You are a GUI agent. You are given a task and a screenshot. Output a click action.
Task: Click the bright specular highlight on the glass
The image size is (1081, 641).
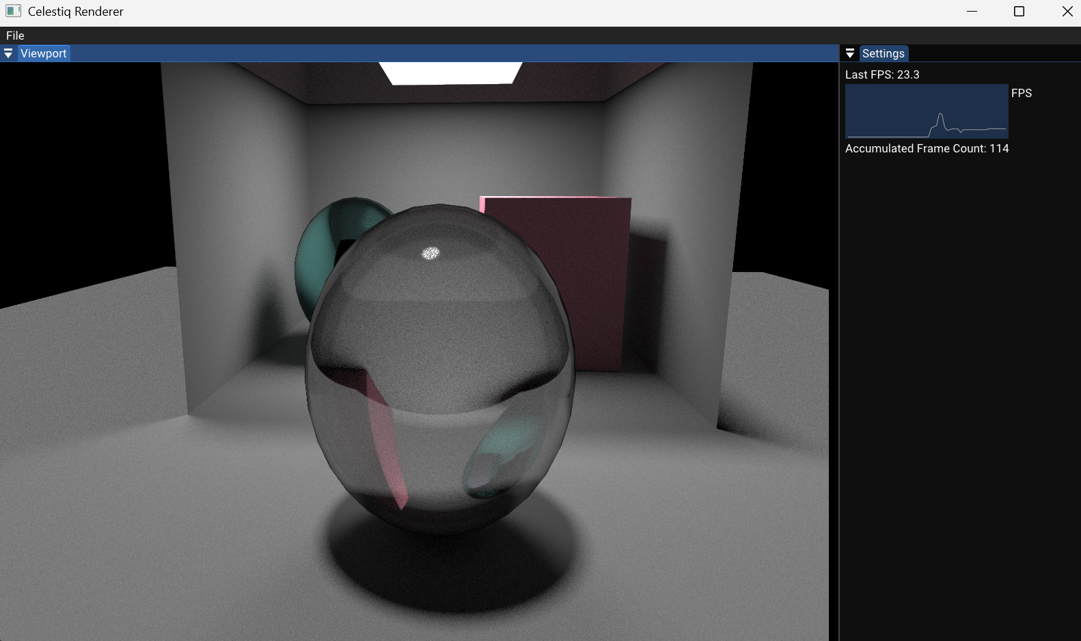pyautogui.click(x=430, y=254)
